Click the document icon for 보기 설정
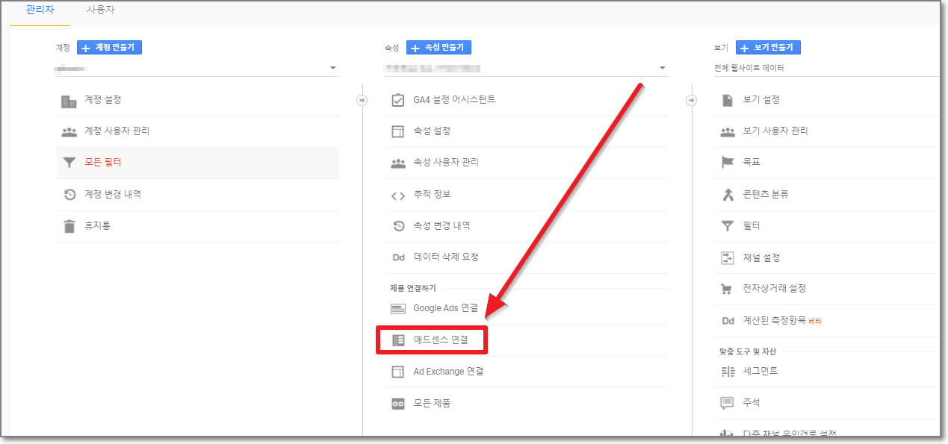 tap(728, 100)
